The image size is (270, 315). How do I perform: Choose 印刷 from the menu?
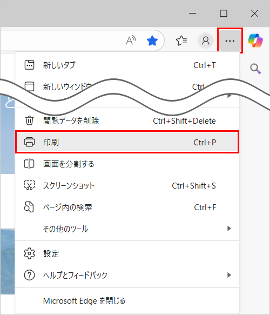tap(127, 142)
